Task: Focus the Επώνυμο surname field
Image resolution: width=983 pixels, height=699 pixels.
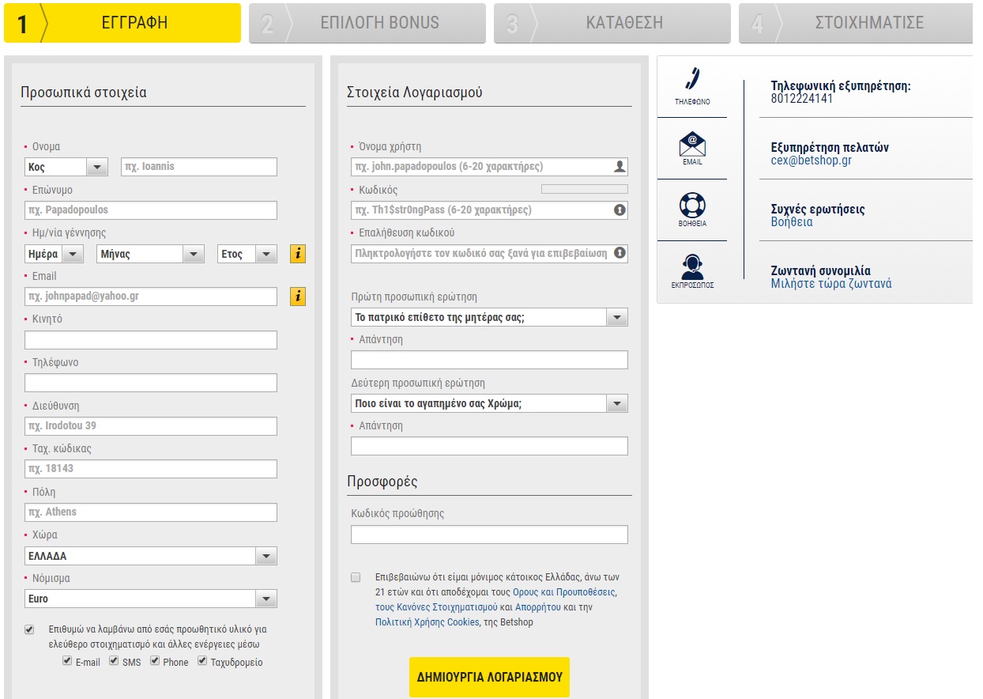Action: (x=151, y=210)
